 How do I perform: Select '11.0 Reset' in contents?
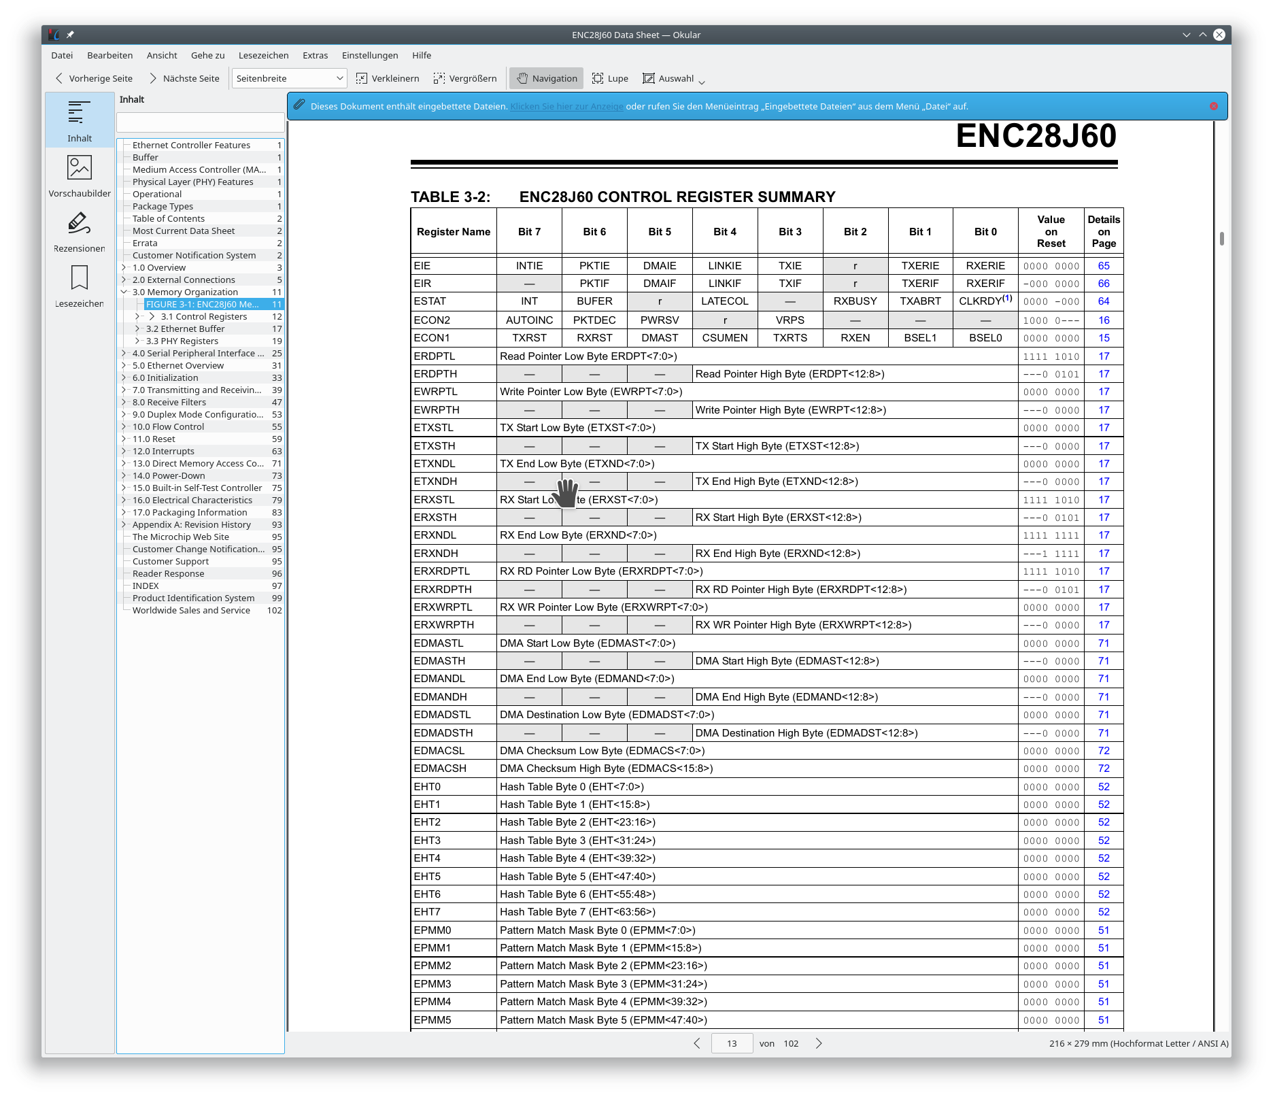tap(154, 439)
